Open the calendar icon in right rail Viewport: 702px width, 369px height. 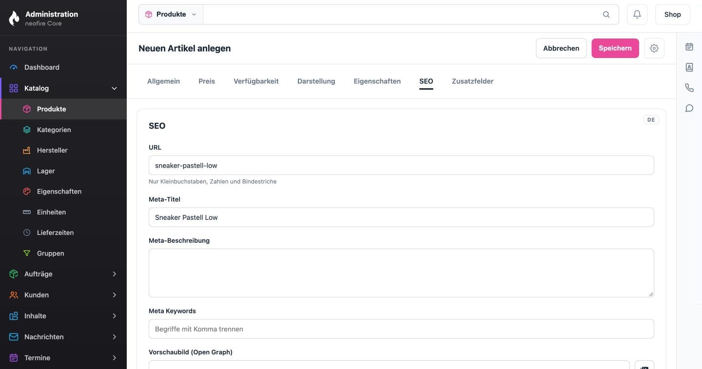[x=689, y=47]
